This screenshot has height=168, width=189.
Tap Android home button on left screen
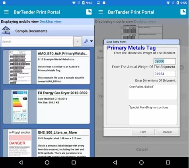pos(47,162)
